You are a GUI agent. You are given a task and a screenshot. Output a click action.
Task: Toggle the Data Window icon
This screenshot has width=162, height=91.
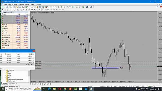coord(14,7)
